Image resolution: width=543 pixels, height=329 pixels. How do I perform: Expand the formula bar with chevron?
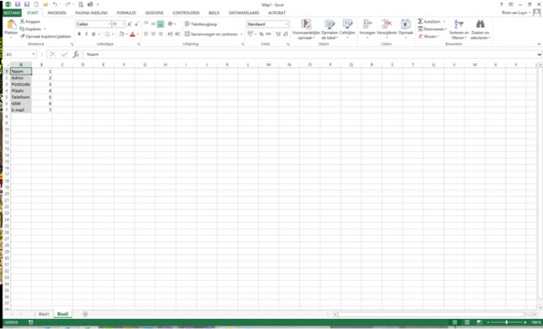pos(539,55)
